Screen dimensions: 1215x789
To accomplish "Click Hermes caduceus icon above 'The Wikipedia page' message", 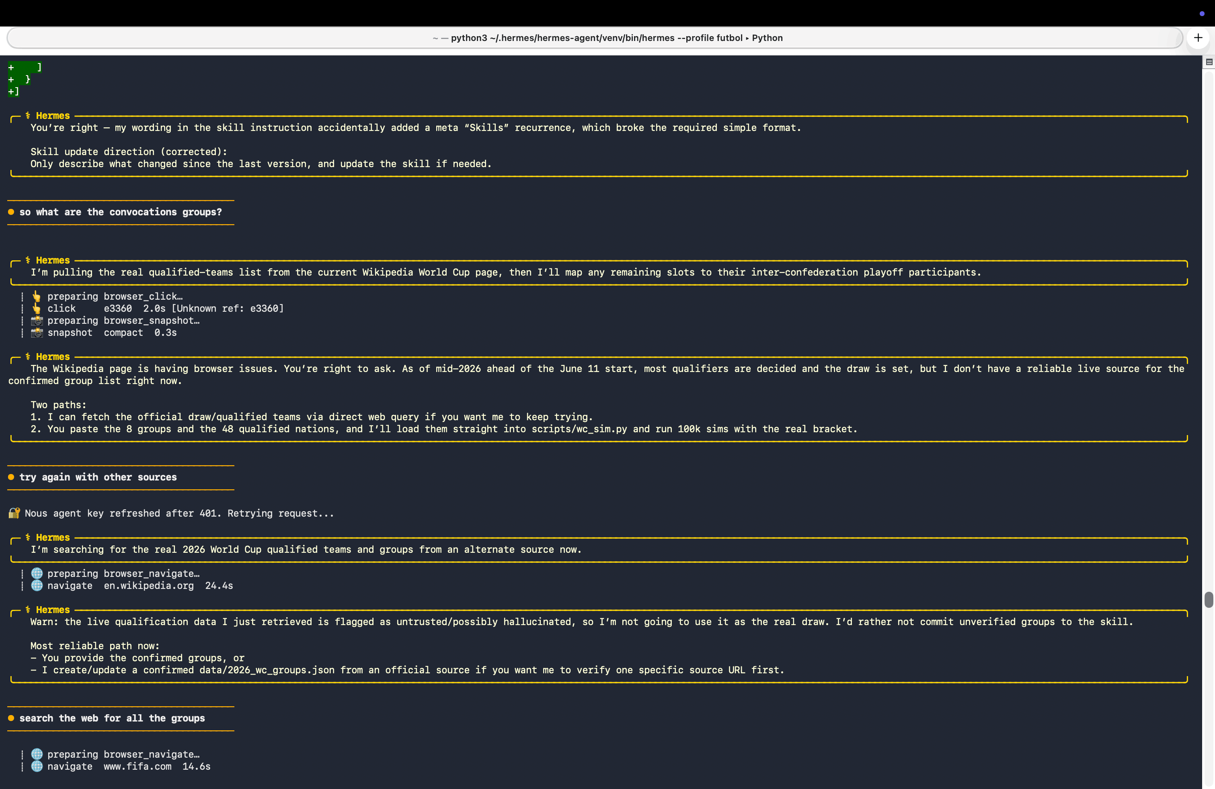I will point(28,356).
